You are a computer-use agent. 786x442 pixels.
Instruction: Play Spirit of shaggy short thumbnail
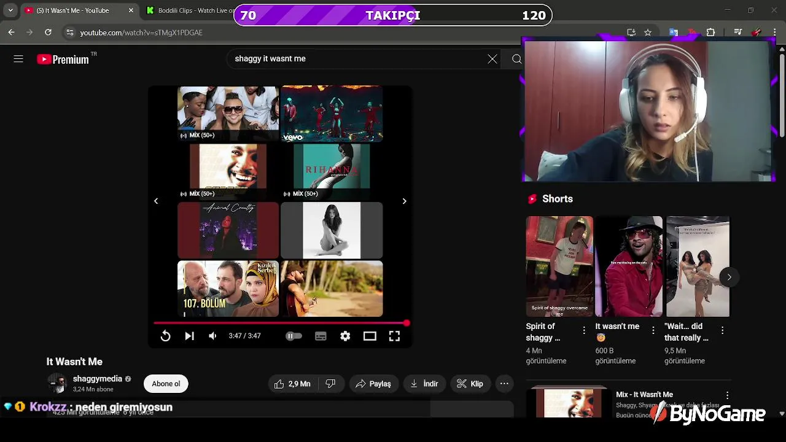[x=559, y=266]
